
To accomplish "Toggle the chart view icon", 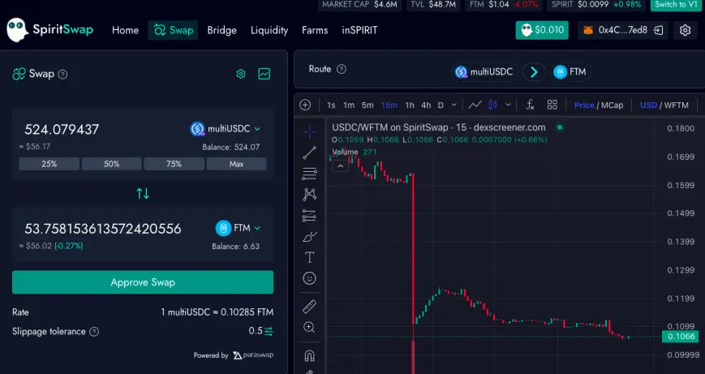I will pos(264,74).
